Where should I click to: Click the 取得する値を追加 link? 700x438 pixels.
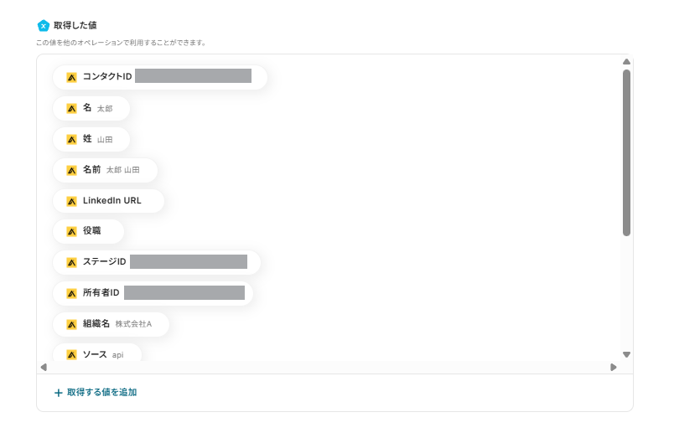[101, 392]
